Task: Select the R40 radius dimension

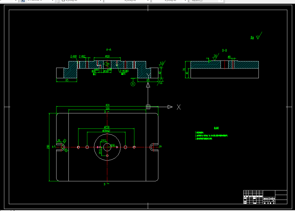Action: [112, 145]
